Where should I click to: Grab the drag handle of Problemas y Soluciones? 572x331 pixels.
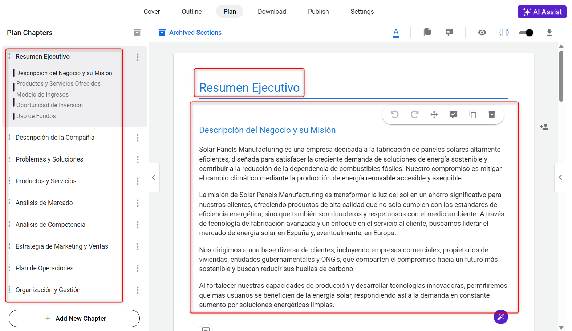point(9,159)
